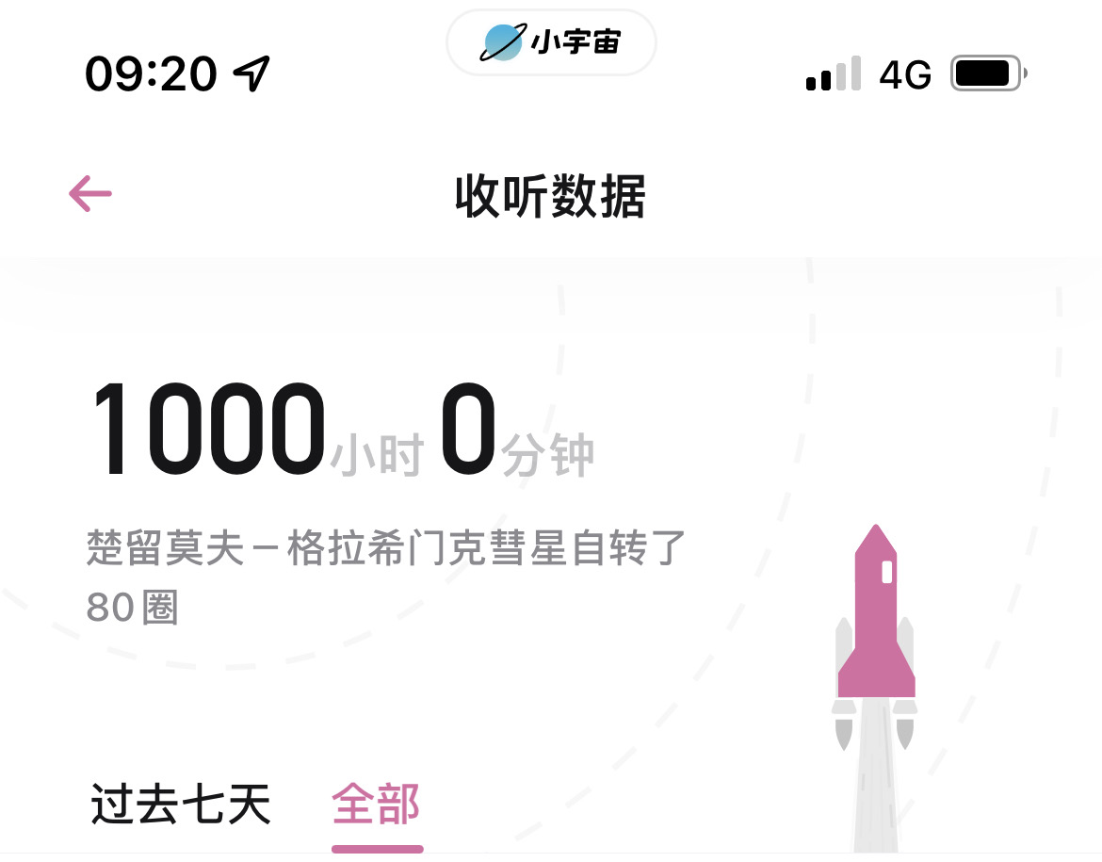Tap the comet rotation description text

385,577
